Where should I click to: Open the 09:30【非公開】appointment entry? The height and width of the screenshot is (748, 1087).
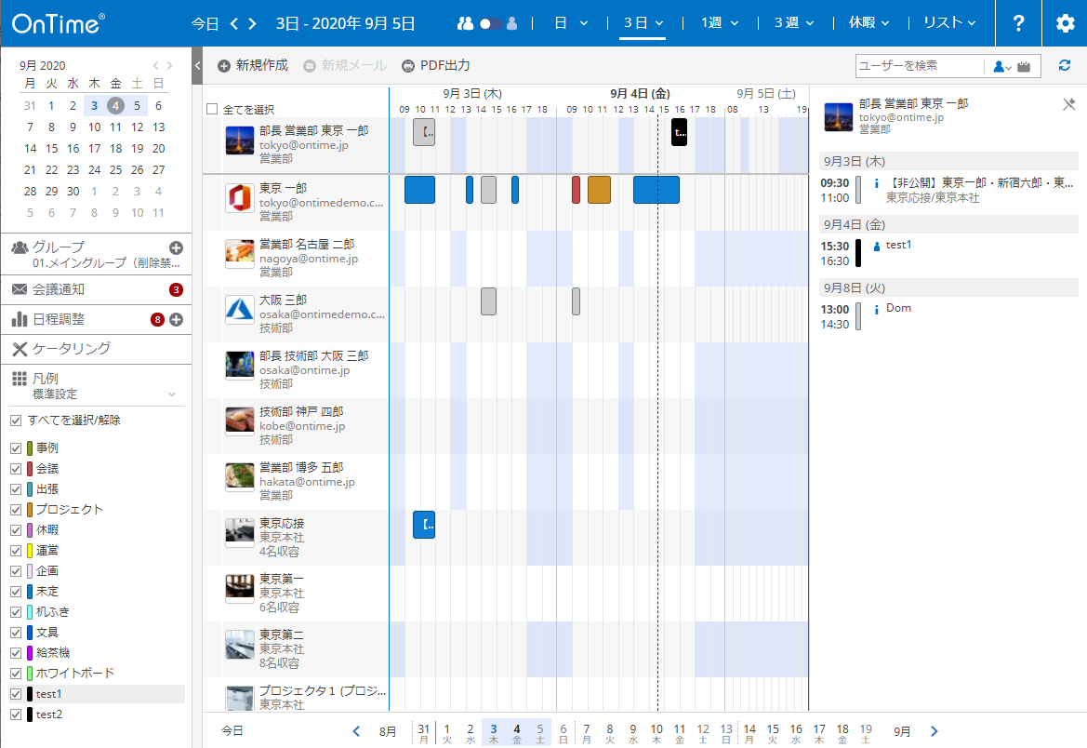pyautogui.click(x=948, y=190)
